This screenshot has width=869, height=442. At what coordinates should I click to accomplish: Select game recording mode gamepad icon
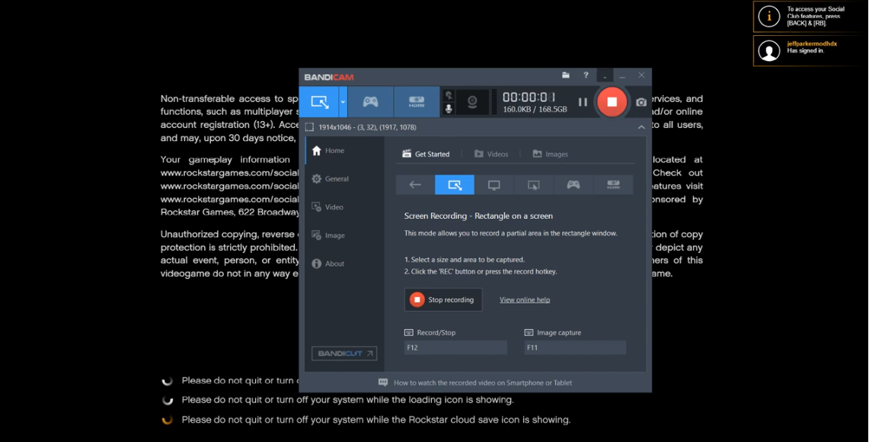pos(370,101)
